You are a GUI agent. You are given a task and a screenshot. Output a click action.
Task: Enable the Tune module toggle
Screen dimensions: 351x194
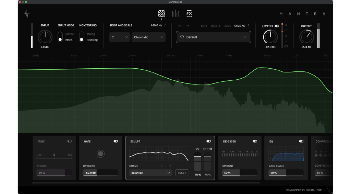(x=70, y=141)
